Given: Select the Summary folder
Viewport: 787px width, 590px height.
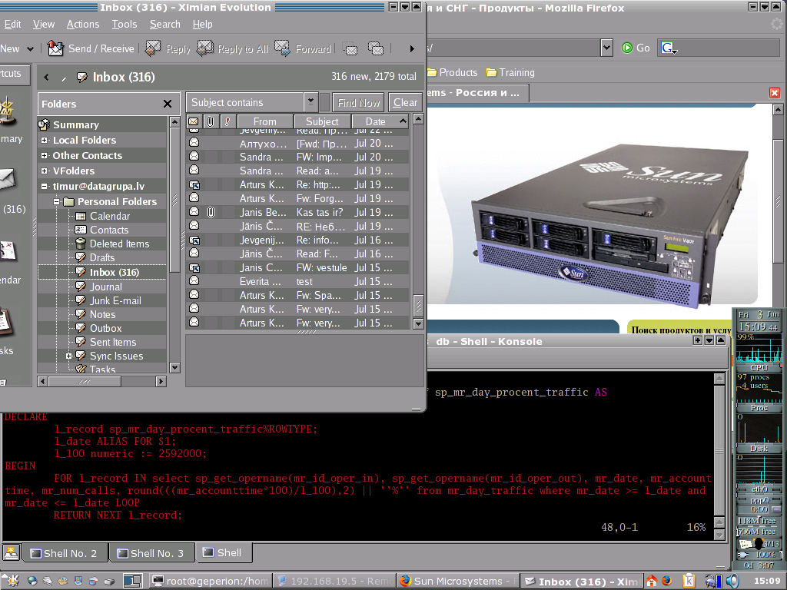Looking at the screenshot, I should pyautogui.click(x=76, y=124).
